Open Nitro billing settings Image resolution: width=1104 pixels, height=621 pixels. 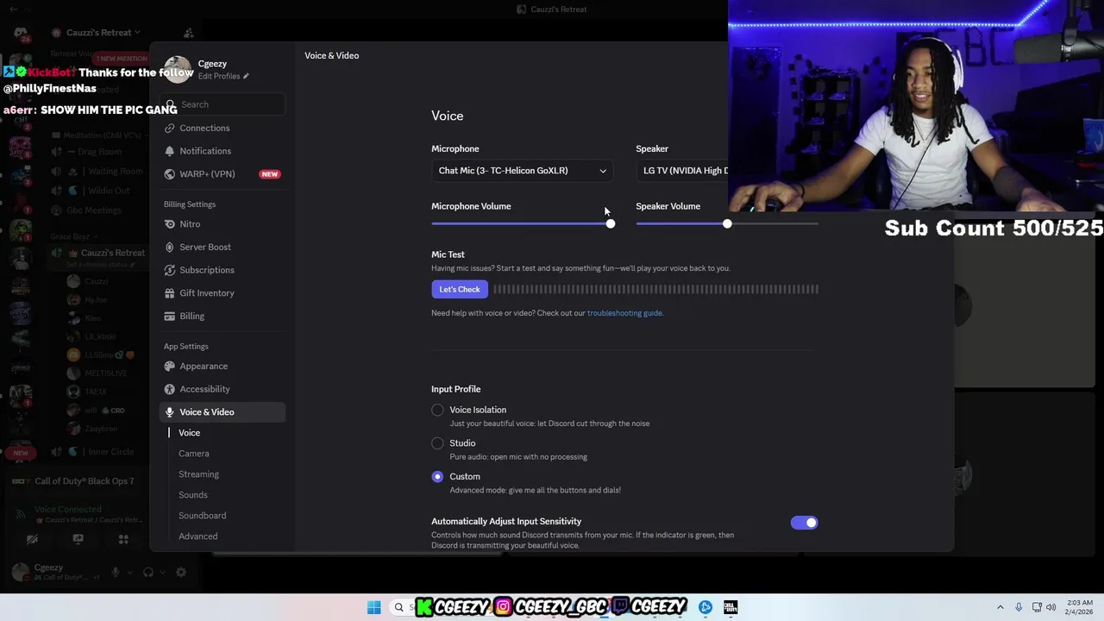223,224
